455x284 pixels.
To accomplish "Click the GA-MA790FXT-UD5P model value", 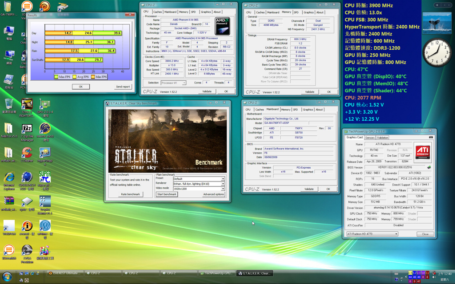I will [286, 123].
